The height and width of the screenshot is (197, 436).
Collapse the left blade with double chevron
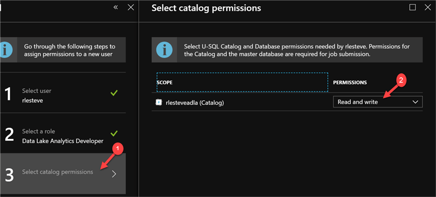(116, 7)
